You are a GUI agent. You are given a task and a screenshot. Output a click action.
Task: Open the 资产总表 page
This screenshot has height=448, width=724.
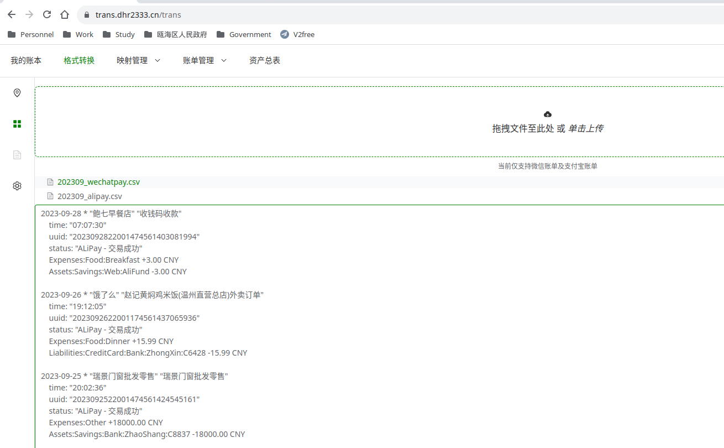coord(265,60)
